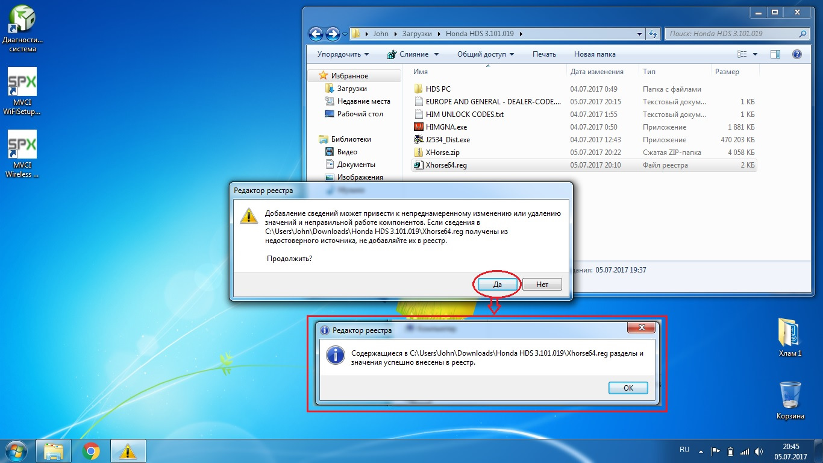Expand the Загрузки breadcrumb arrow

click(x=439, y=34)
